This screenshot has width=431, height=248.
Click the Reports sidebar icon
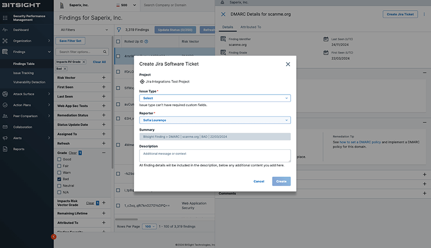[5, 149]
